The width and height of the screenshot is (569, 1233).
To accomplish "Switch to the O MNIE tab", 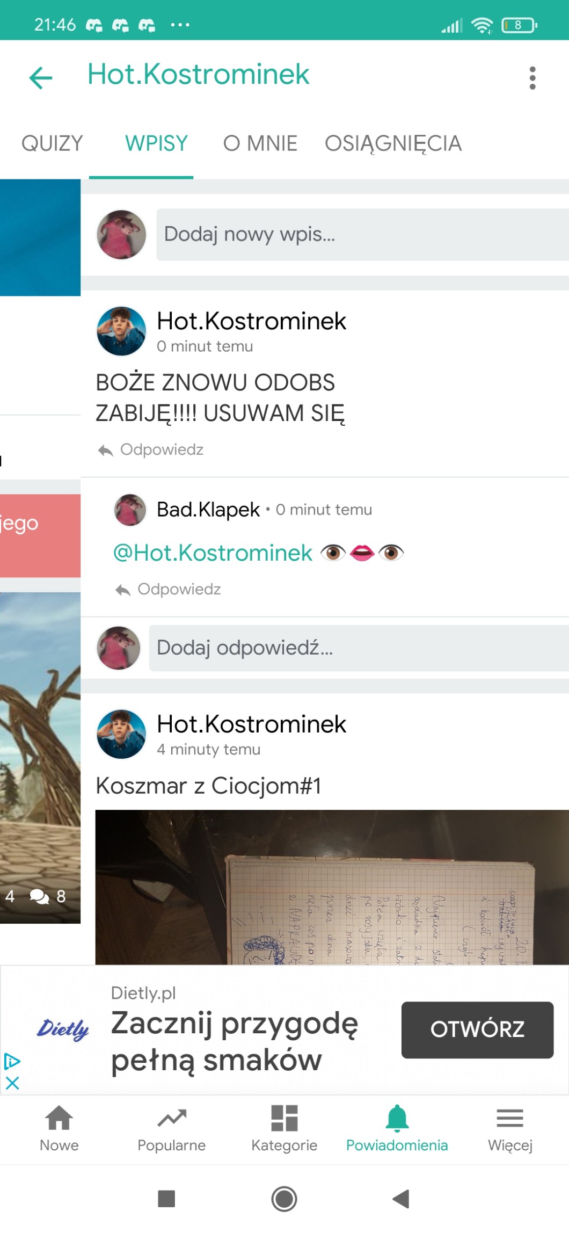I will (x=260, y=143).
